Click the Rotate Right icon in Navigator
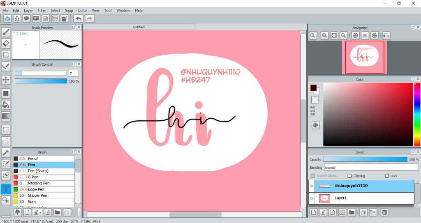 pyautogui.click(x=375, y=35)
